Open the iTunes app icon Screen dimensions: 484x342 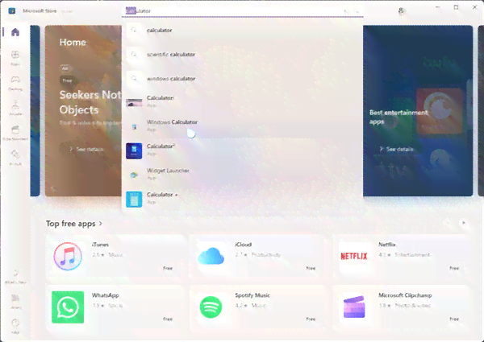(68, 256)
